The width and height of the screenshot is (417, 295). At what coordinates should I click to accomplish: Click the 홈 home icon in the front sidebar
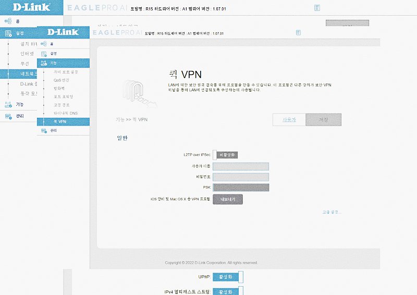point(44,44)
